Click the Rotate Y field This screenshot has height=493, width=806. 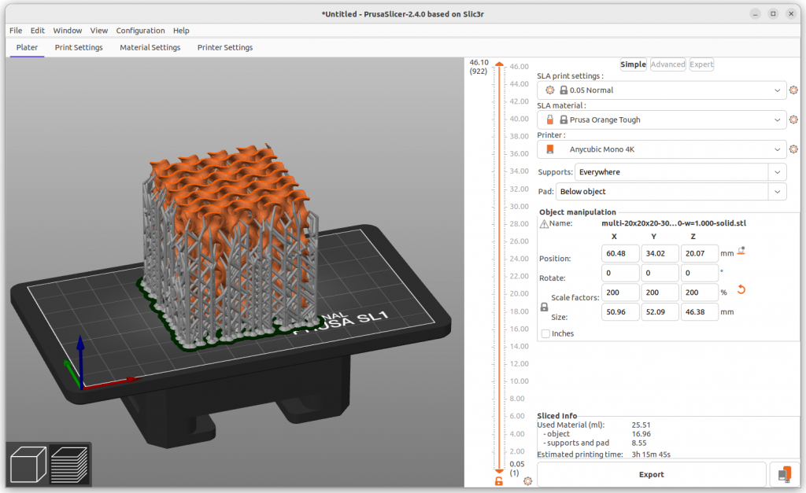(660, 273)
